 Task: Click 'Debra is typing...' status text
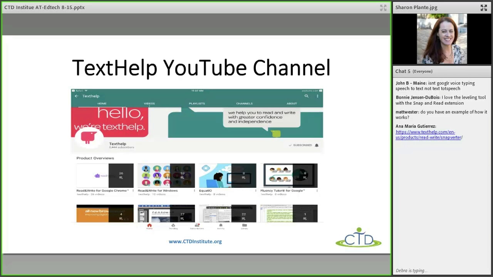[411, 270]
